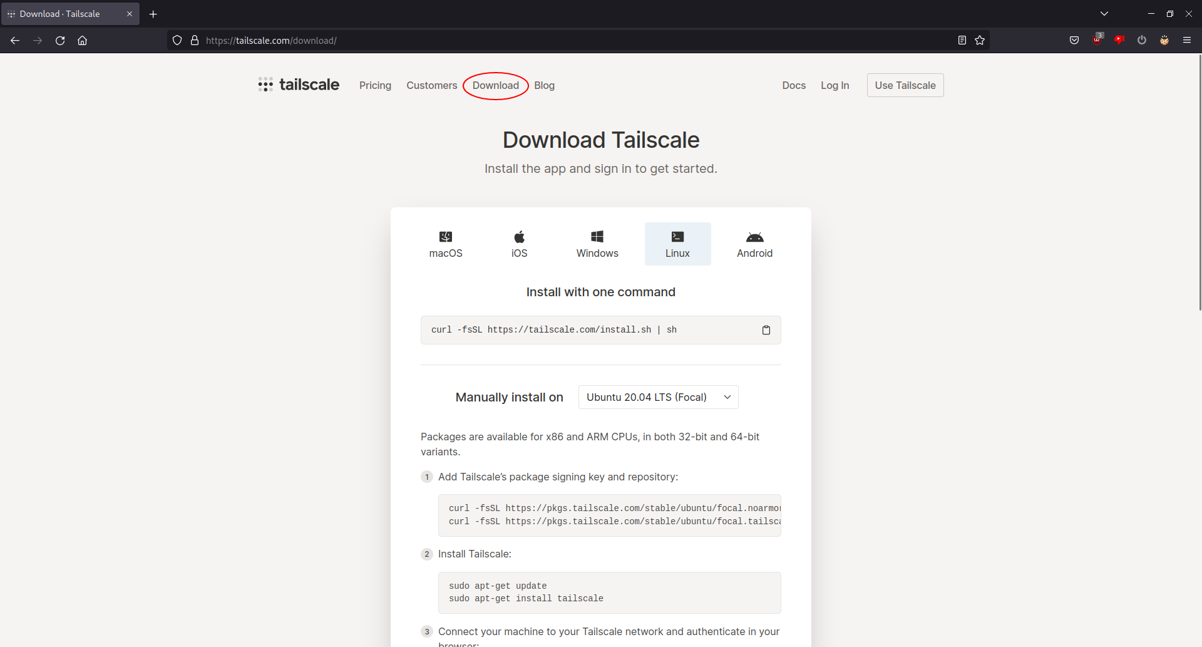Open the Customers page
The image size is (1202, 647).
[432, 85]
